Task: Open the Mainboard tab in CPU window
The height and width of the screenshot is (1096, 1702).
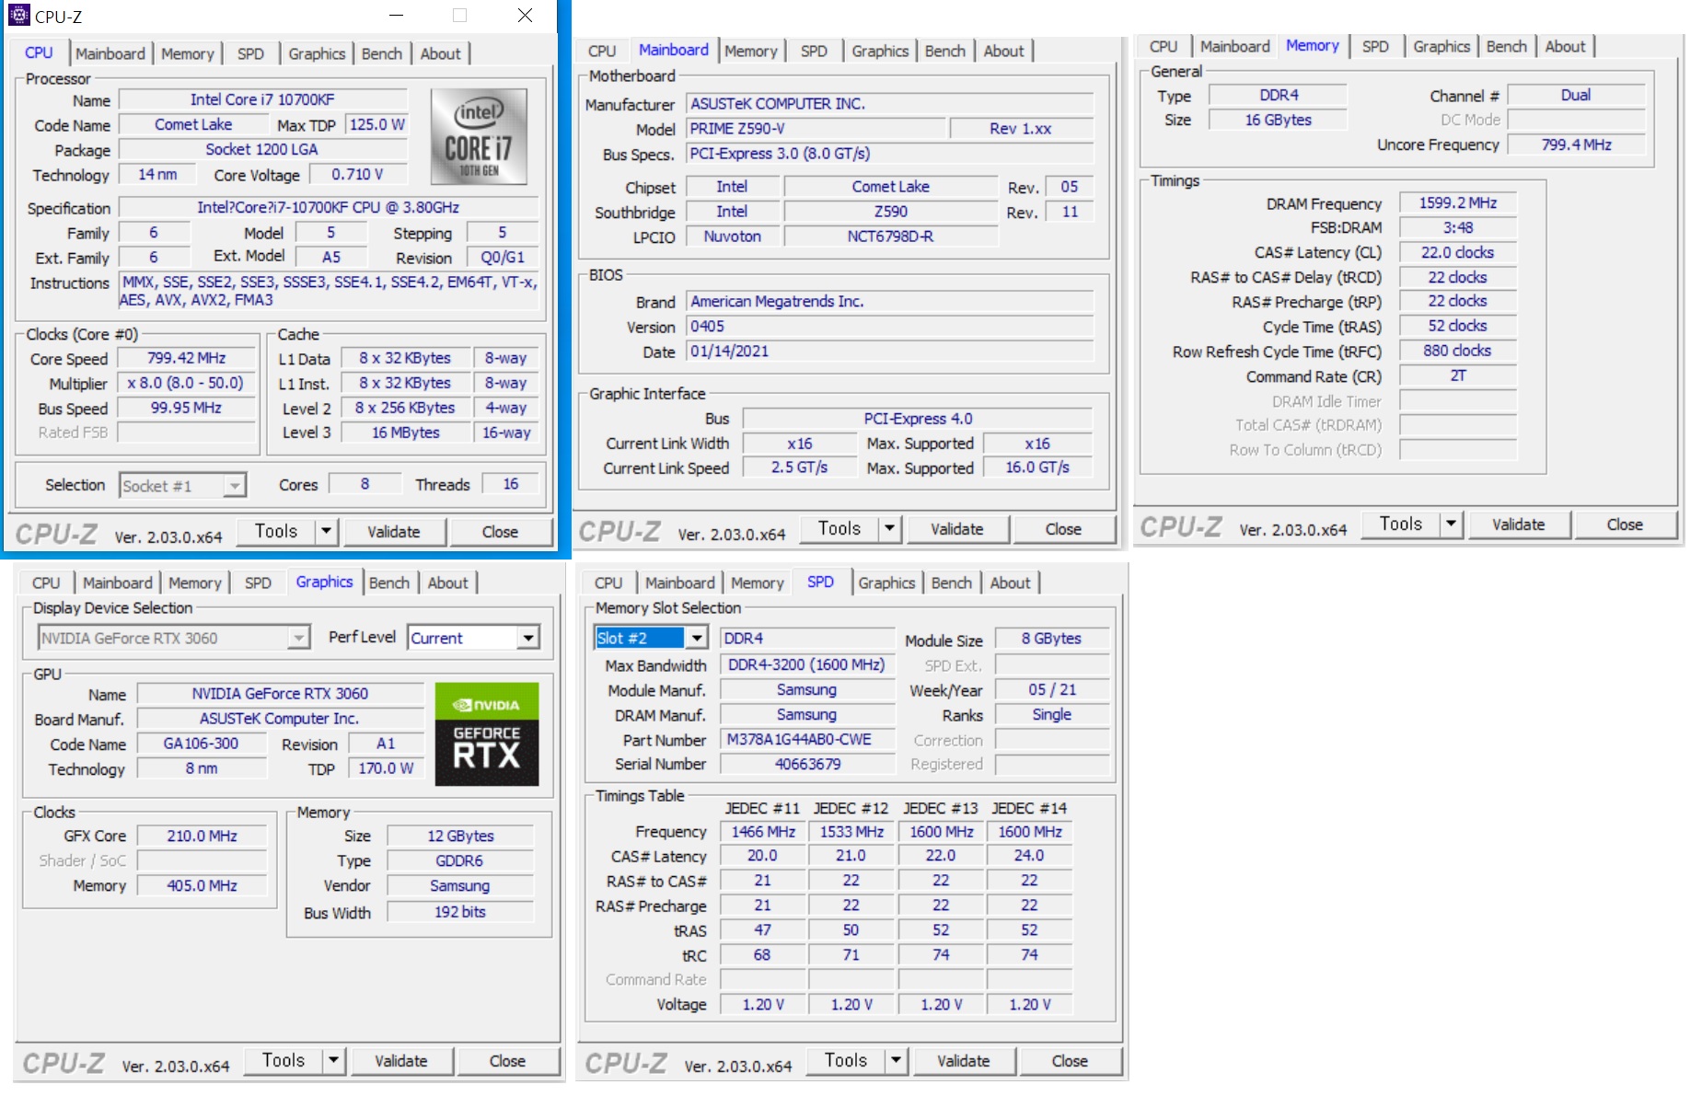Action: coord(110,53)
